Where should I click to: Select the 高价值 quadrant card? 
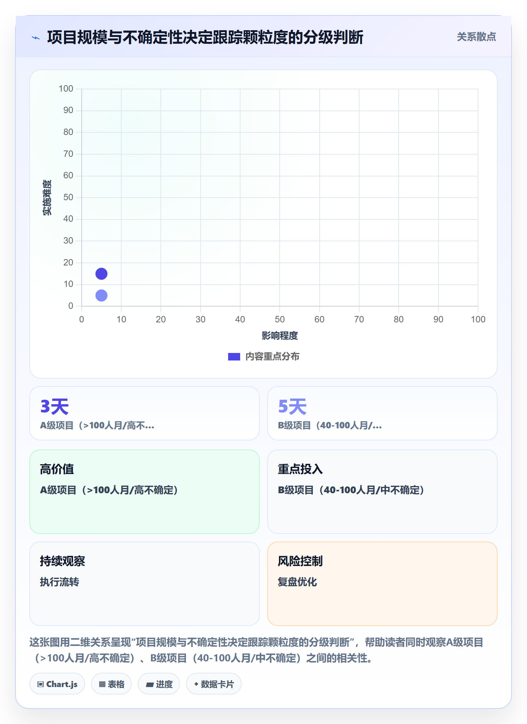pos(145,492)
